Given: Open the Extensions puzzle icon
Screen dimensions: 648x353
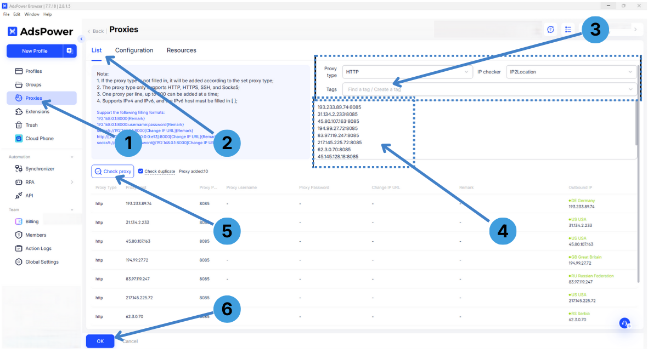Looking at the screenshot, I should point(19,111).
